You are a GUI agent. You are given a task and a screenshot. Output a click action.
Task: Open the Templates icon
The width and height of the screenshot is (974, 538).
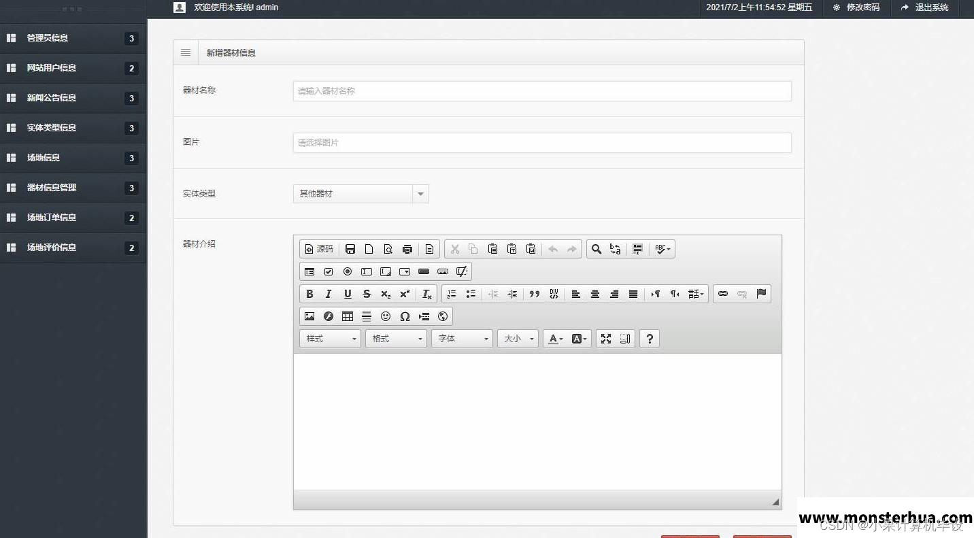coord(429,249)
